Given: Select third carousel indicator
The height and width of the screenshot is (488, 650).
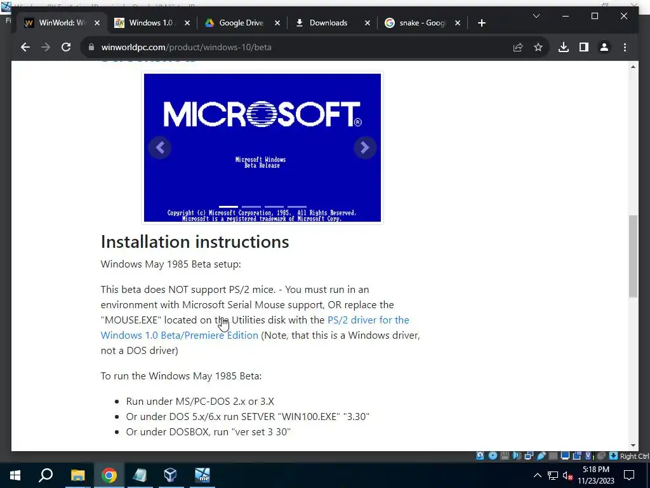Looking at the screenshot, I should pos(274,207).
